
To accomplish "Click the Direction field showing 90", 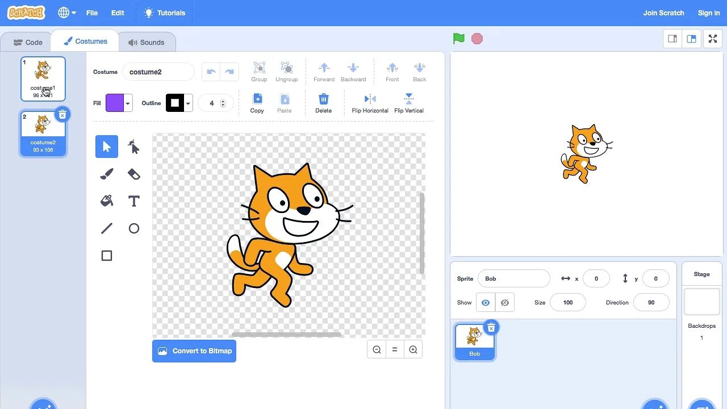I will tap(651, 302).
